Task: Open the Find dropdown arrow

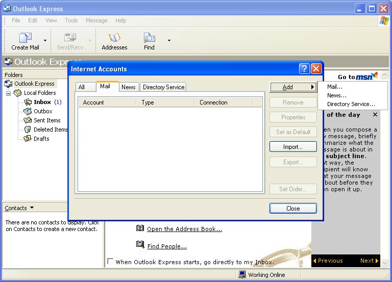Action: [x=169, y=40]
